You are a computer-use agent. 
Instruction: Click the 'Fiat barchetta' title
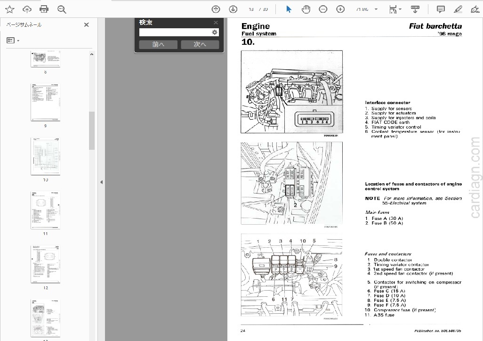435,26
